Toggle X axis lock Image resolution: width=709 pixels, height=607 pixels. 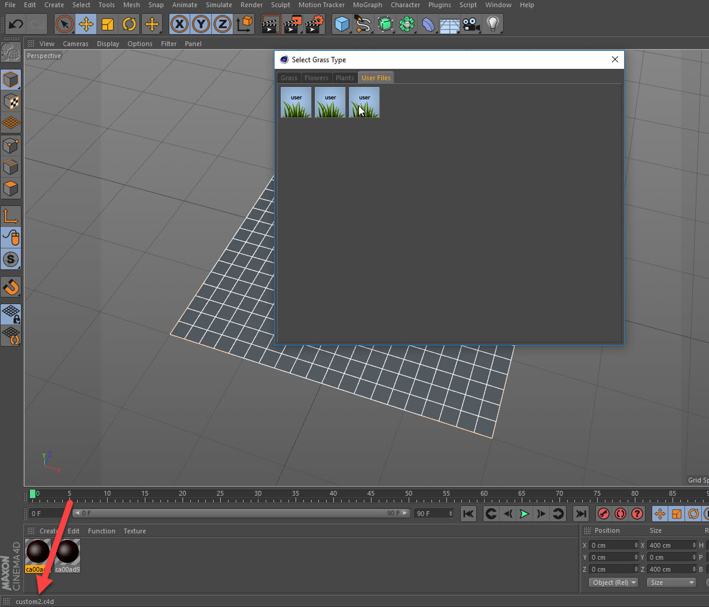(179, 24)
